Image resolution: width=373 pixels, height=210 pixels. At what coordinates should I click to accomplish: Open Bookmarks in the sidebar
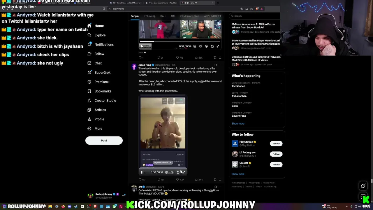coord(99,91)
